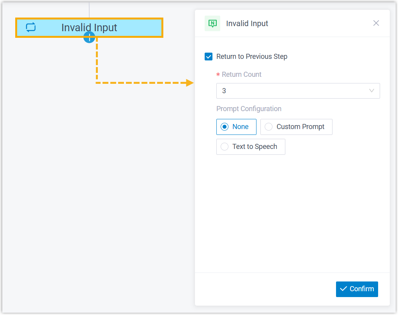The image size is (398, 315).
Task: Click the loop icon on the Invalid Input node
Action: 31,27
